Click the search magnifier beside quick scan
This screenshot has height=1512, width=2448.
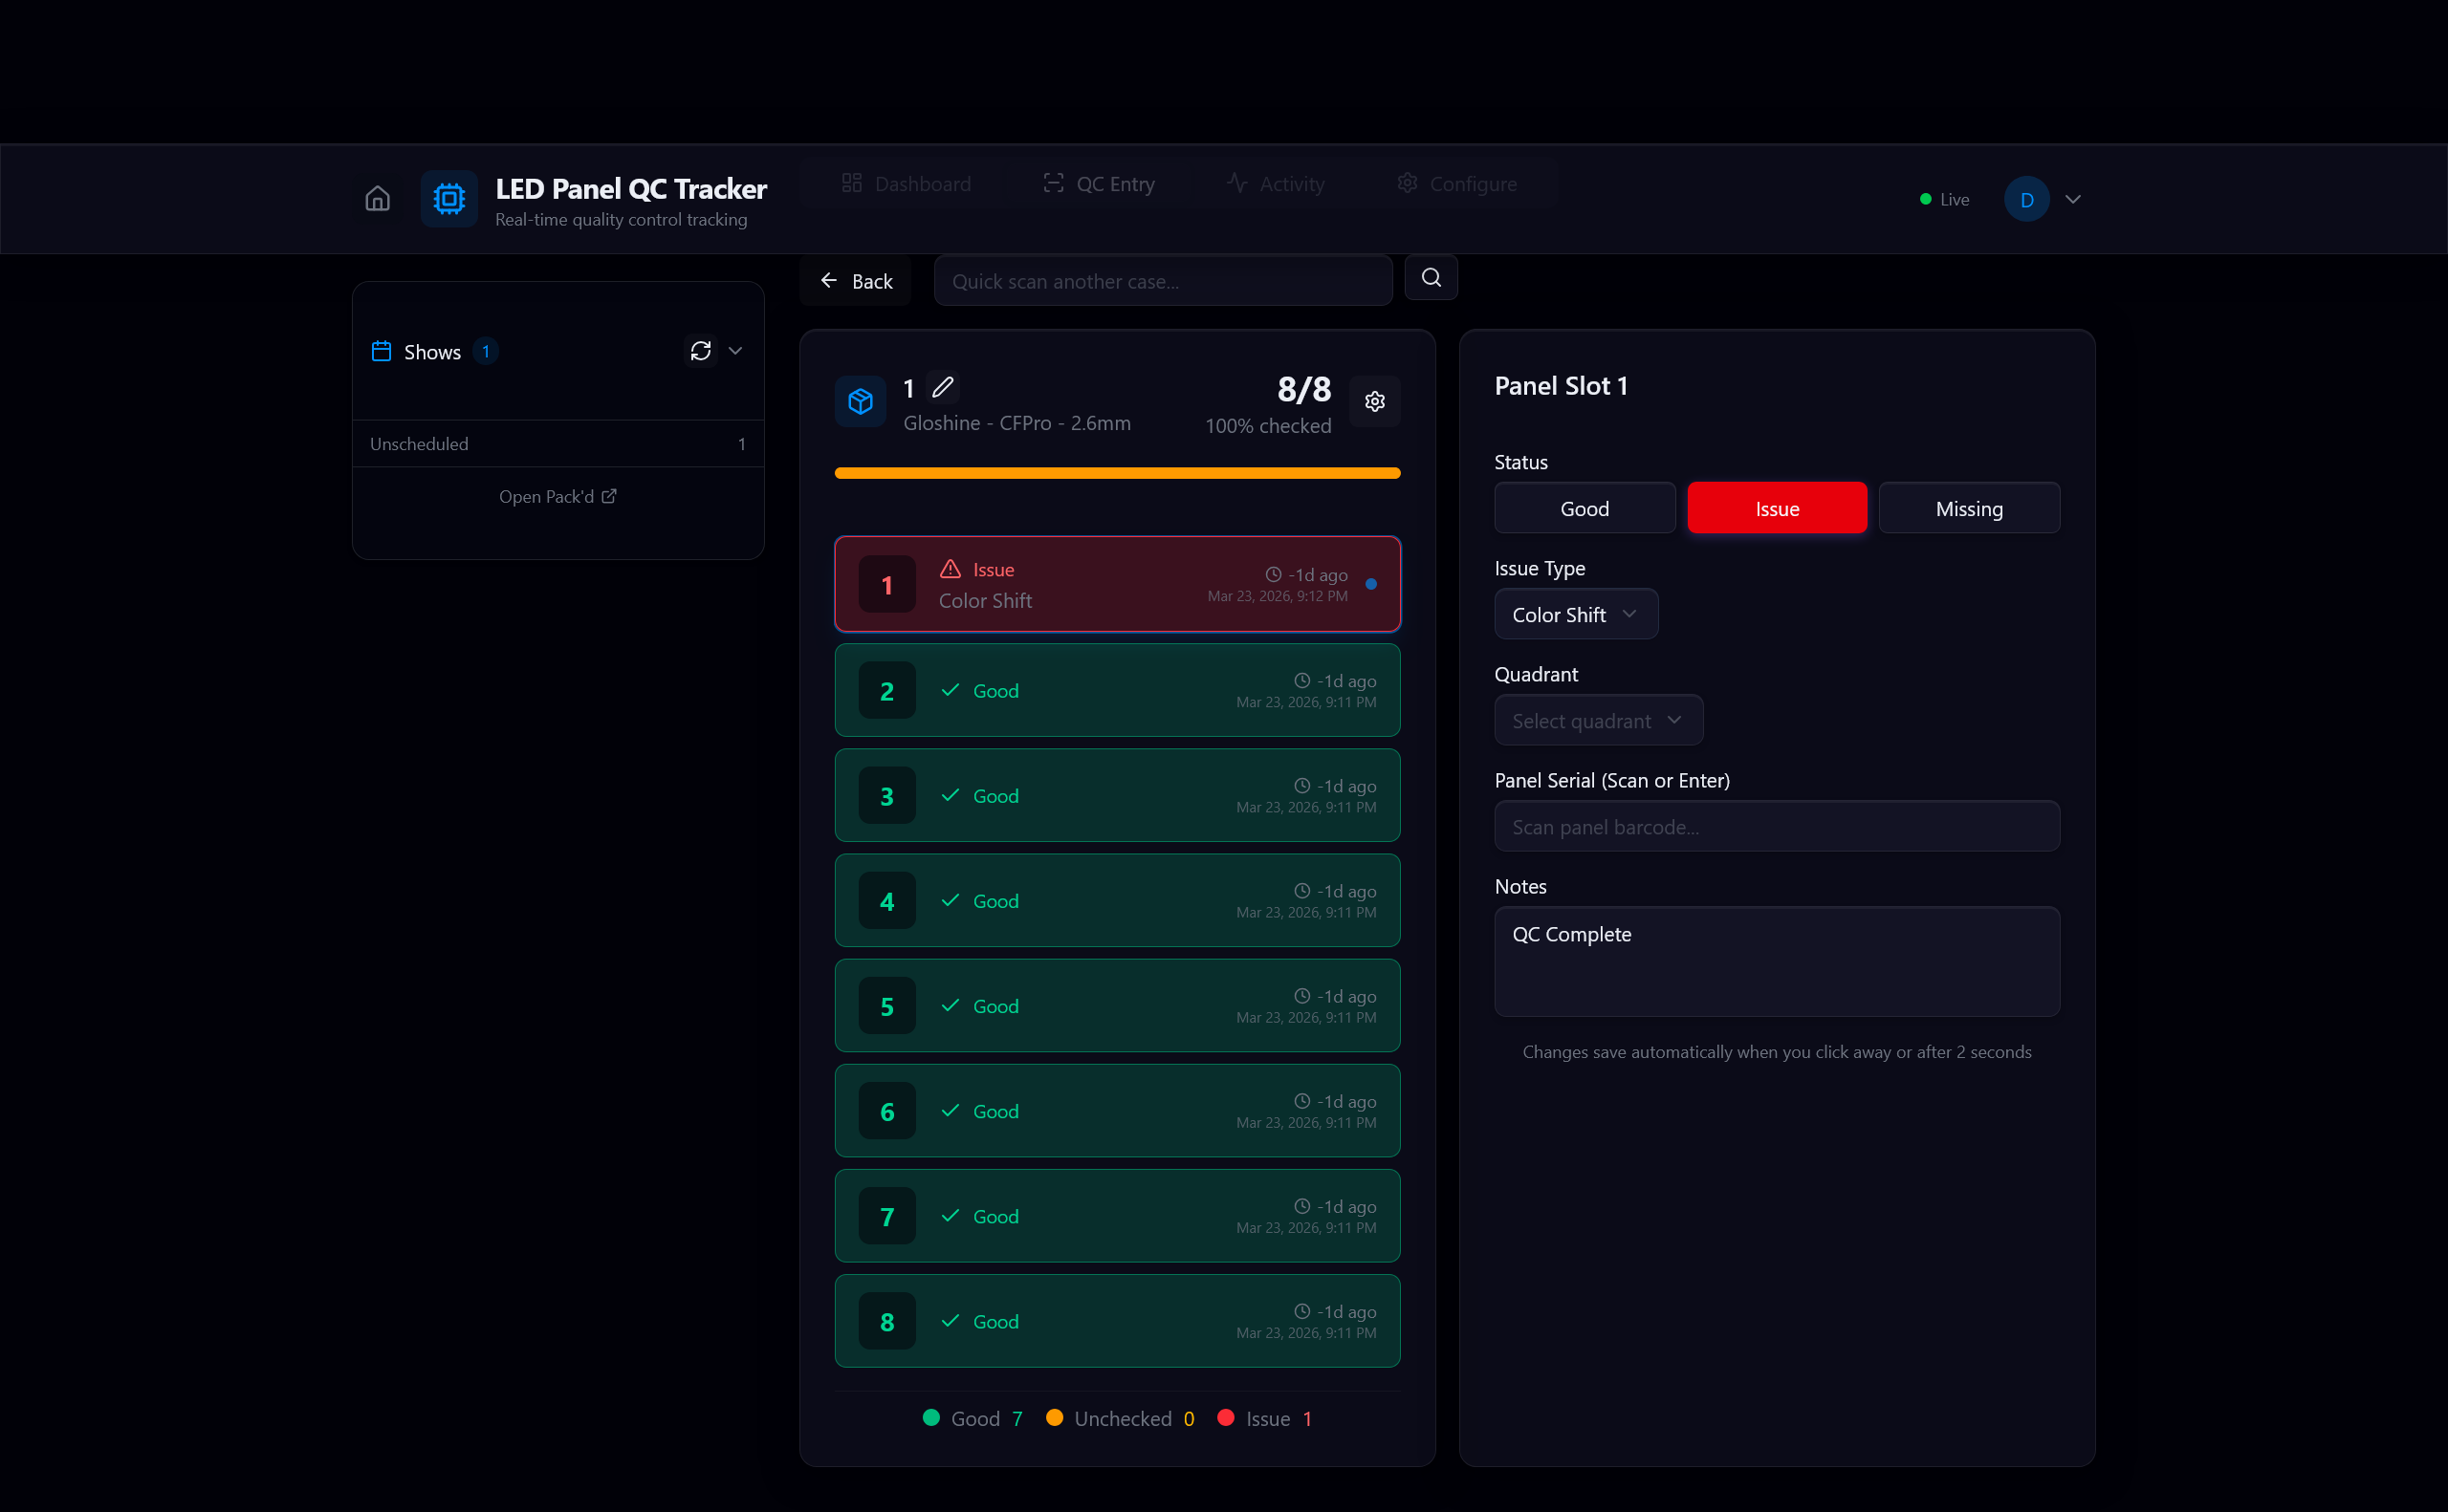1431,277
